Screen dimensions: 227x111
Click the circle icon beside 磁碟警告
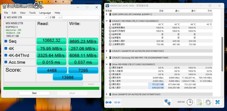tap(110, 38)
